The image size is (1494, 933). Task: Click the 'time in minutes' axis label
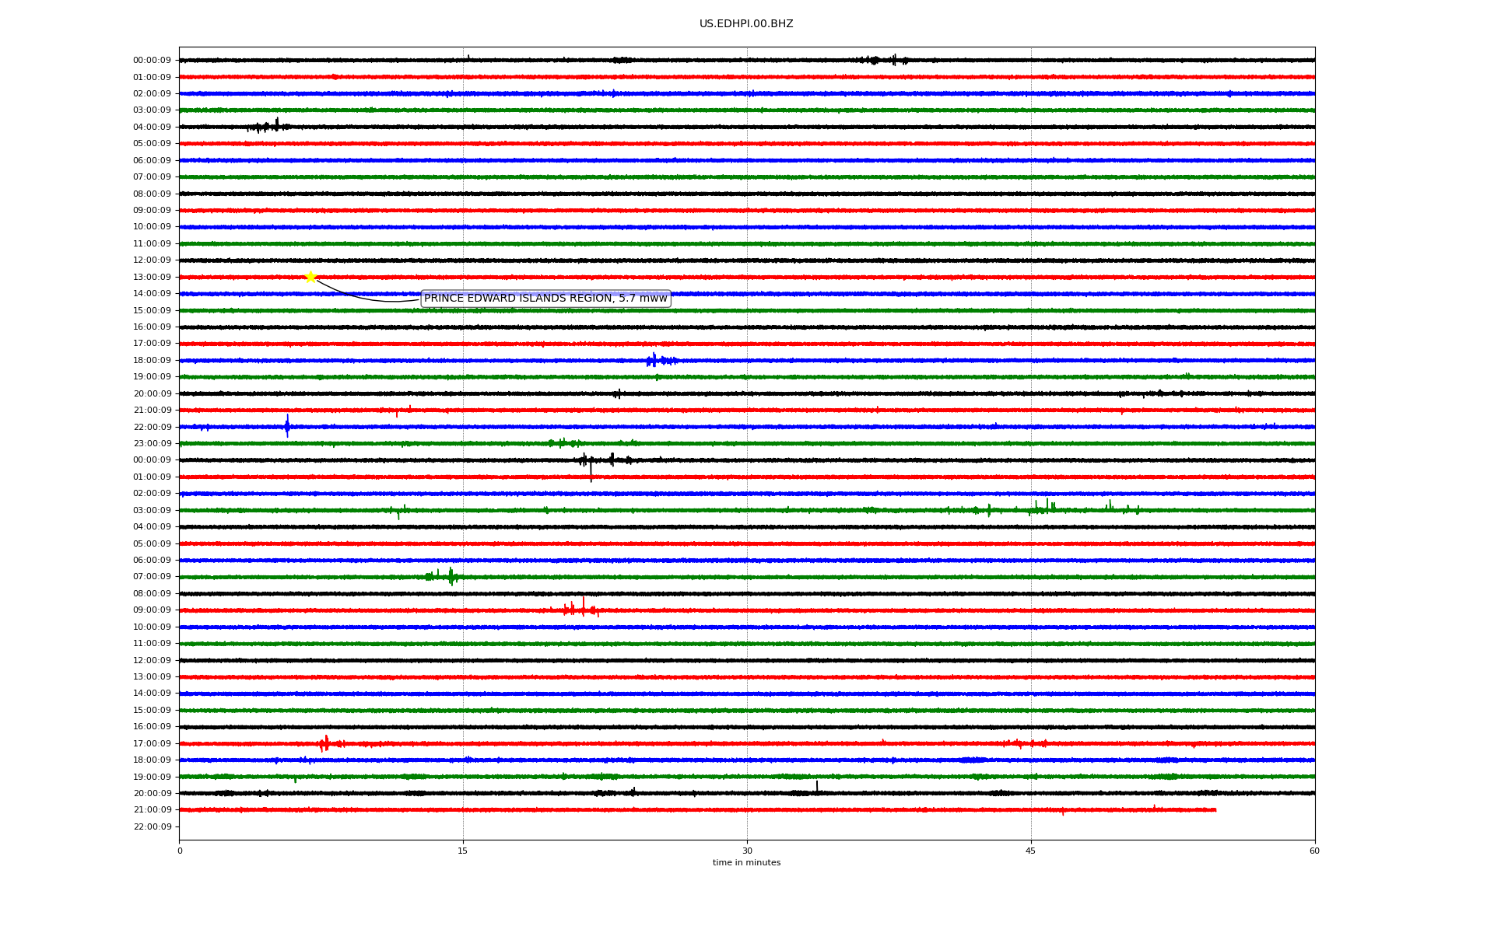point(746,863)
